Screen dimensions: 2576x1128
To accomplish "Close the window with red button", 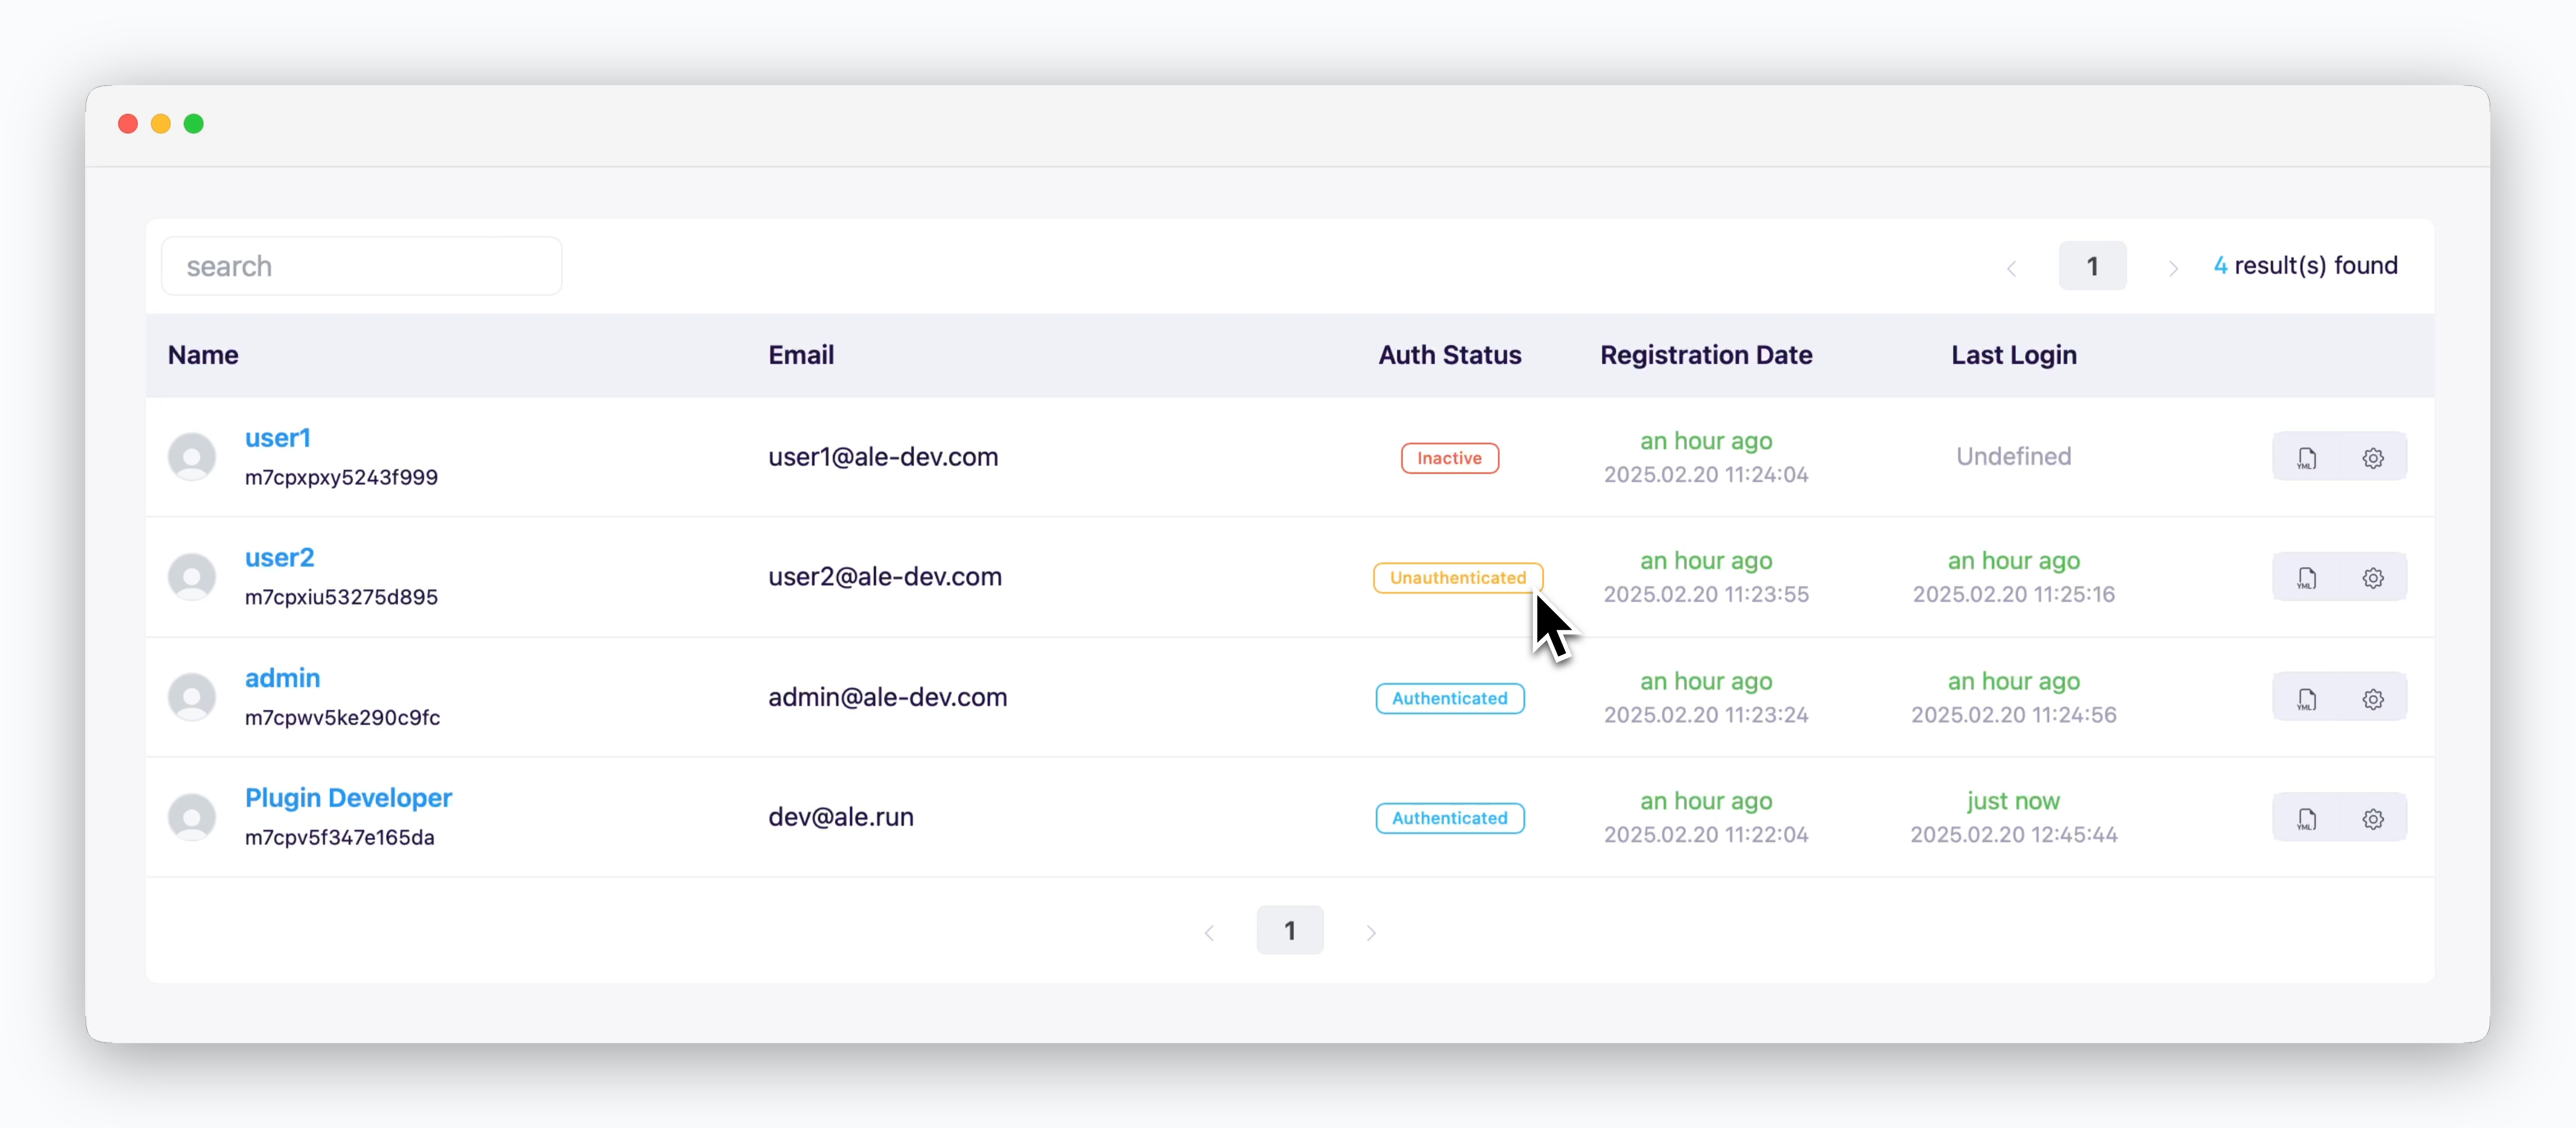I will pyautogui.click(x=128, y=123).
